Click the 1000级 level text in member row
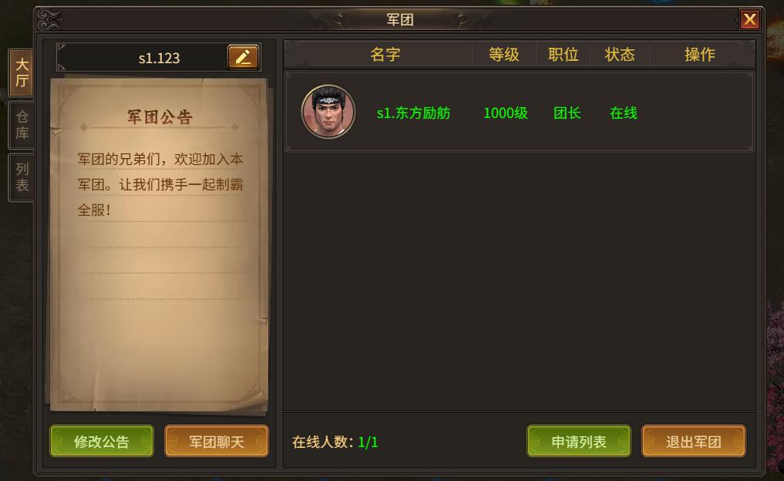Screen dimensions: 784x481 pos(506,113)
